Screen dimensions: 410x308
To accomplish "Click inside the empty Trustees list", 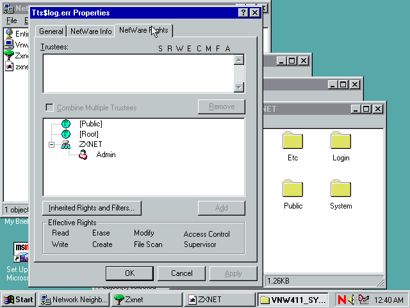I will 138,73.
